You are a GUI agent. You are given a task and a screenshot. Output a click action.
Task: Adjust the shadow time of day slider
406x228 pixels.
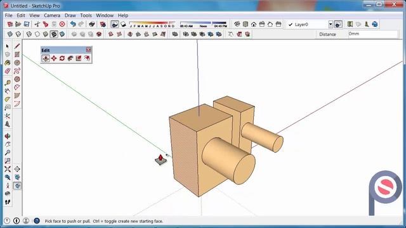(203, 25)
